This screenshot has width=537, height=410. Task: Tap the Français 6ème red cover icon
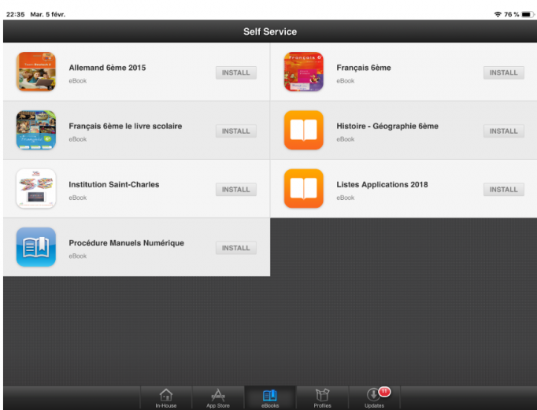pos(303,72)
